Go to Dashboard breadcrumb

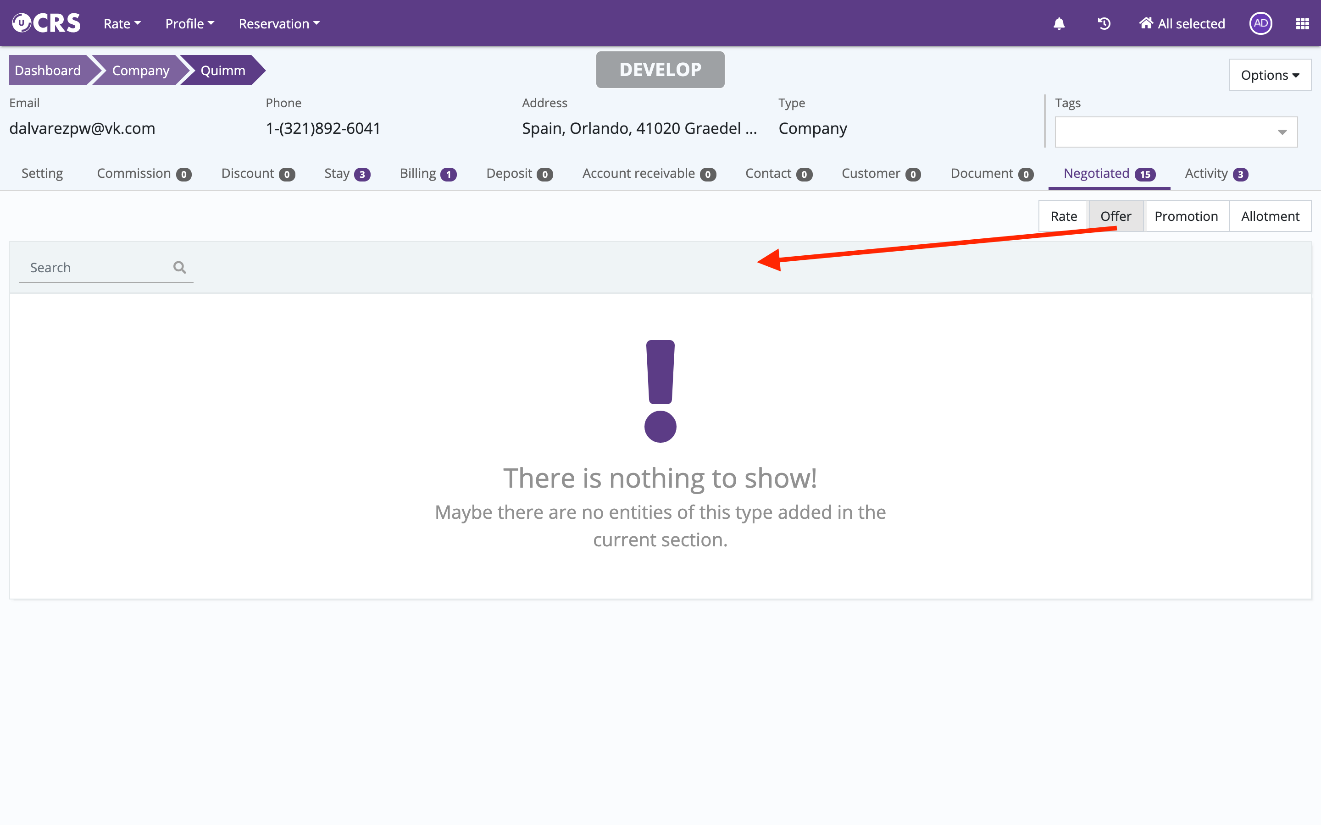[48, 71]
